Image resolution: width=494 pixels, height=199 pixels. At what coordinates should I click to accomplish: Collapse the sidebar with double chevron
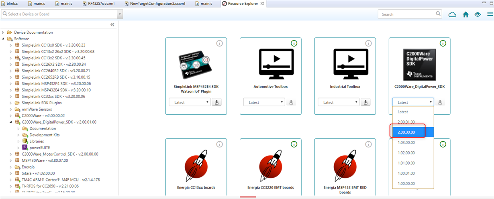coord(112,24)
